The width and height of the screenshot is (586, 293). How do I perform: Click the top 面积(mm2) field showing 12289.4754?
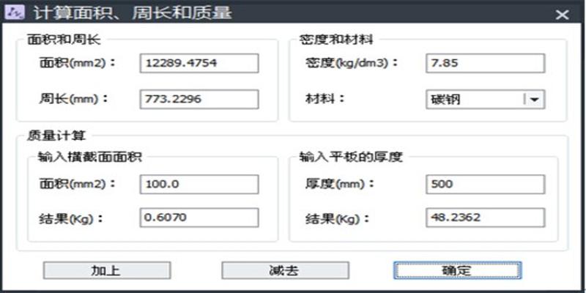click(199, 63)
